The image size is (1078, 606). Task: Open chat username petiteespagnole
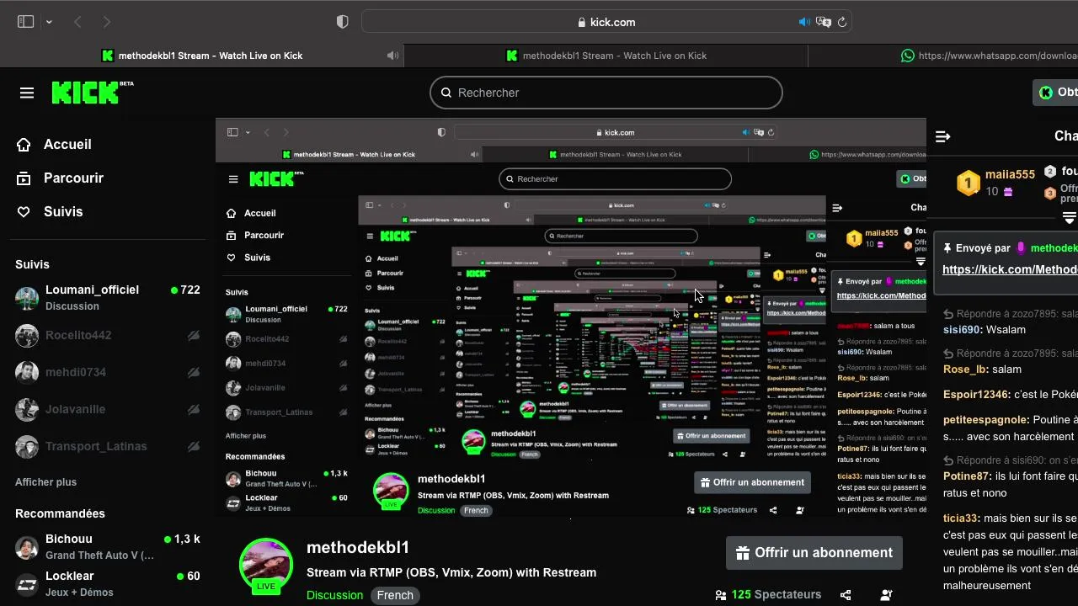(x=986, y=420)
